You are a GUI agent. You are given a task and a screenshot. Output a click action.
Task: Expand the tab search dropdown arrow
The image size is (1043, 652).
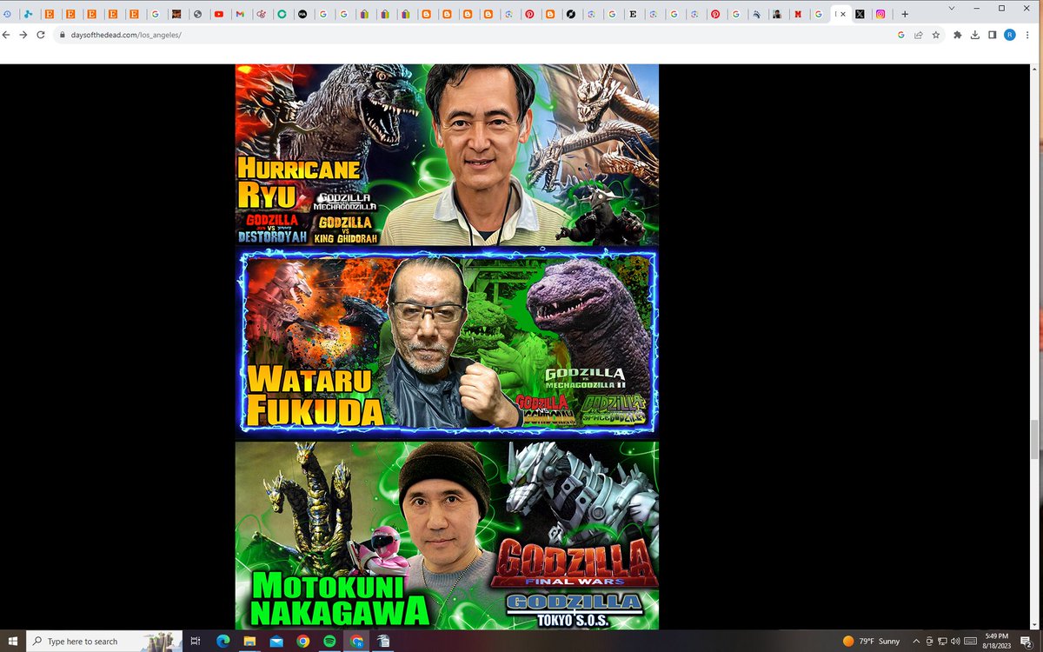[x=953, y=8]
